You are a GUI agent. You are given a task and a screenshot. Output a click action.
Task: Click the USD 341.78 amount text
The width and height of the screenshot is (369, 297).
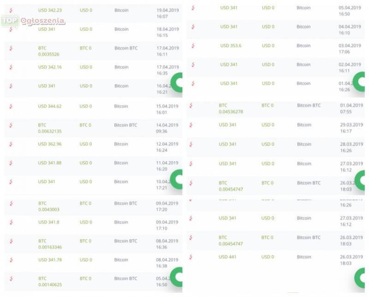(x=50, y=260)
